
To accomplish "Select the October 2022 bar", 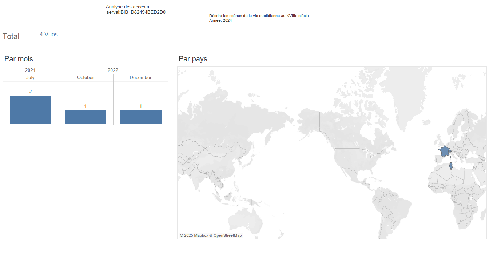I will (x=86, y=117).
